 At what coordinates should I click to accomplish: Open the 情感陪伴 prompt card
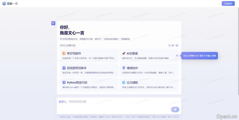point(149,70)
